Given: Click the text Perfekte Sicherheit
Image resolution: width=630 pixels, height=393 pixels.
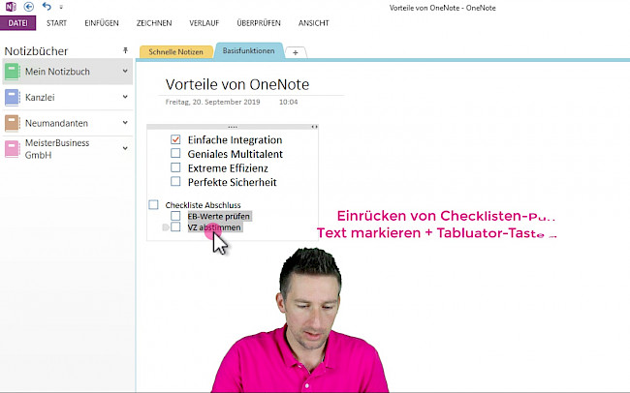Looking at the screenshot, I should 233,182.
